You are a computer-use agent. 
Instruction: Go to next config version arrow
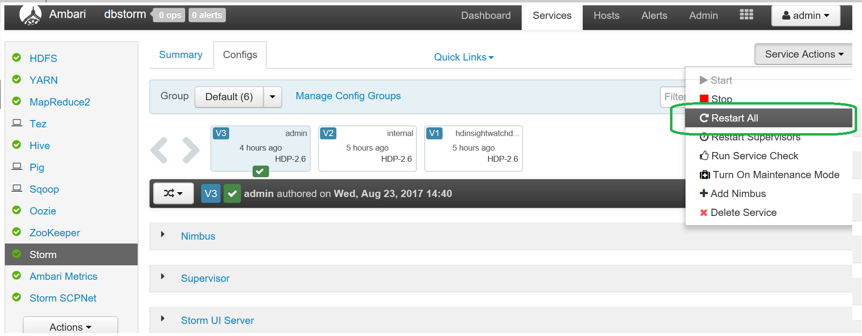191,150
